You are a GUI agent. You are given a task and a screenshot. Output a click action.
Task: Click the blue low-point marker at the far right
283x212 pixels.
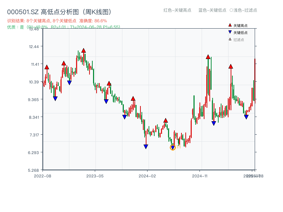point(246,116)
